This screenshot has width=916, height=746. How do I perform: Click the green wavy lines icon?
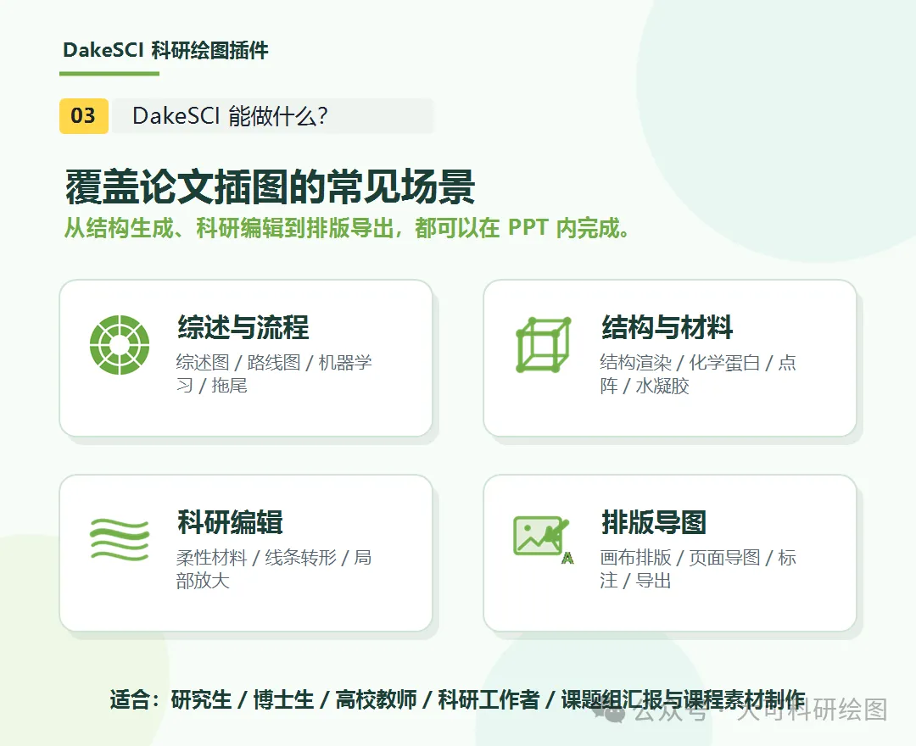(x=120, y=540)
